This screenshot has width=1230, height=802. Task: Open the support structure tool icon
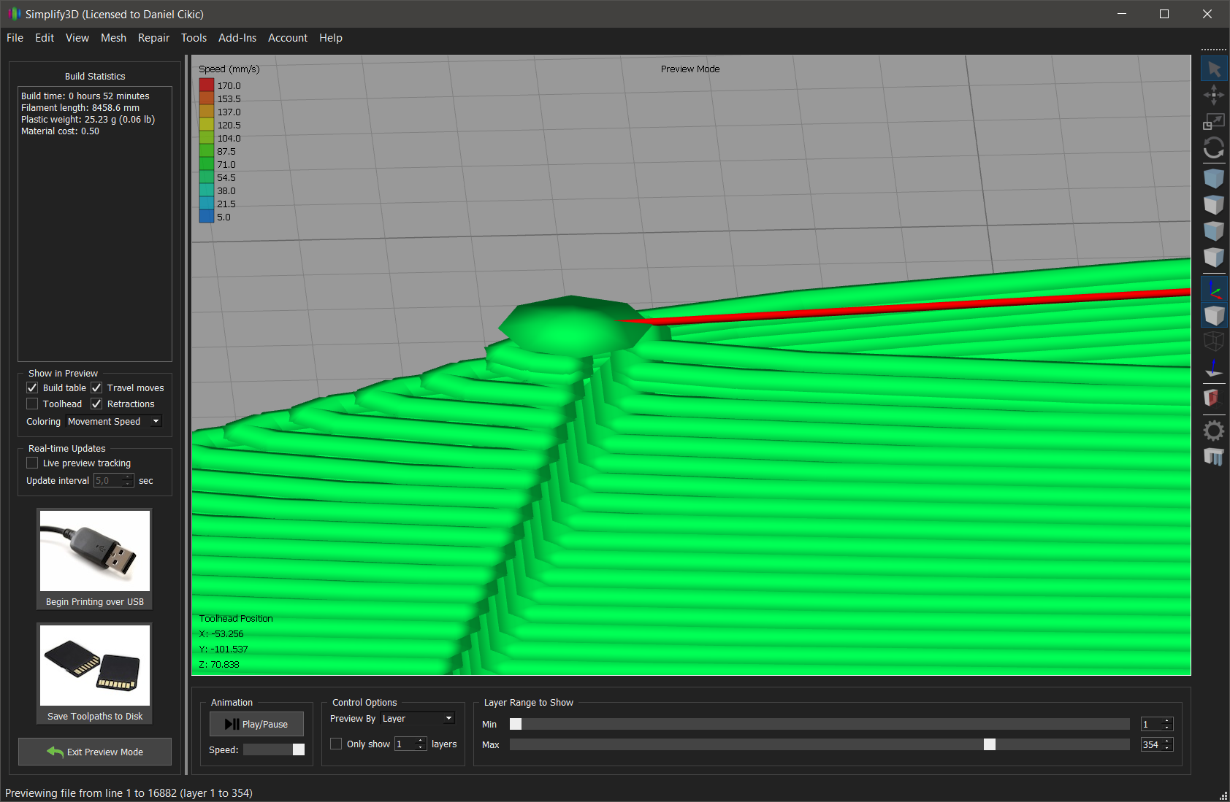click(x=1214, y=458)
